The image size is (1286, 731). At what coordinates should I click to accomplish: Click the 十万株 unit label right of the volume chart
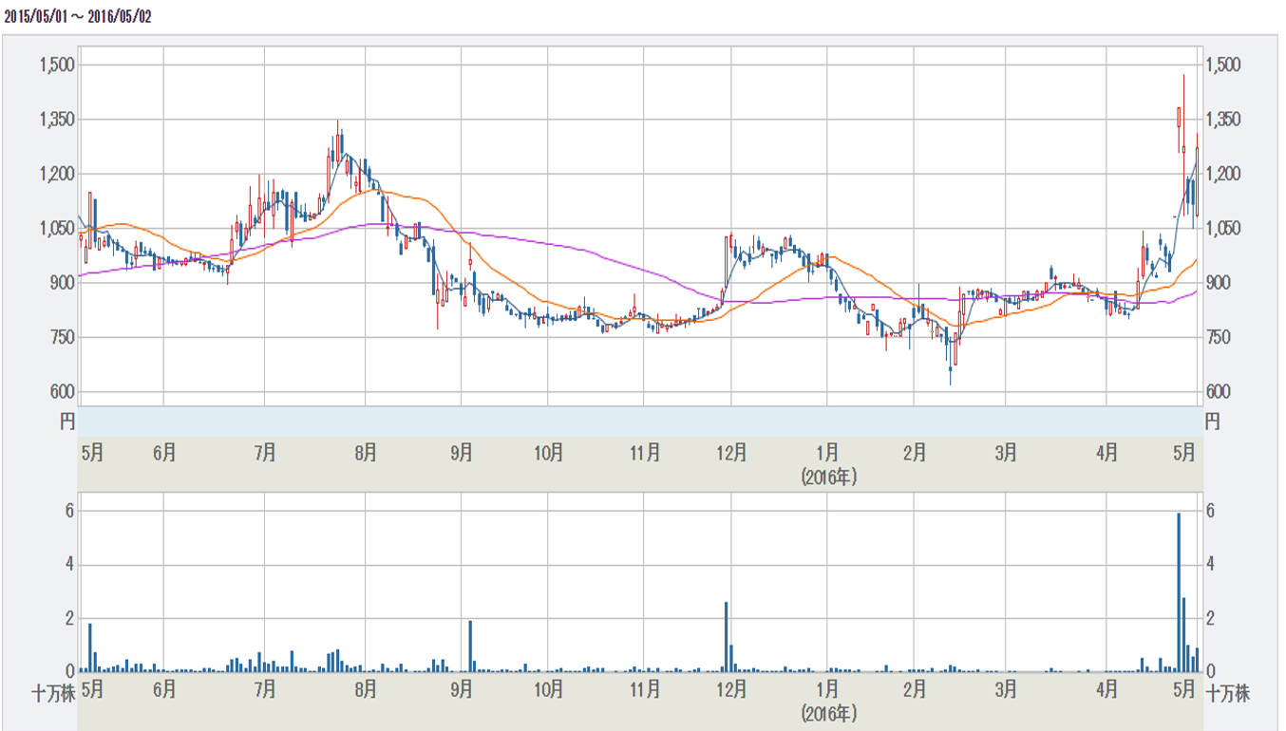(1228, 694)
